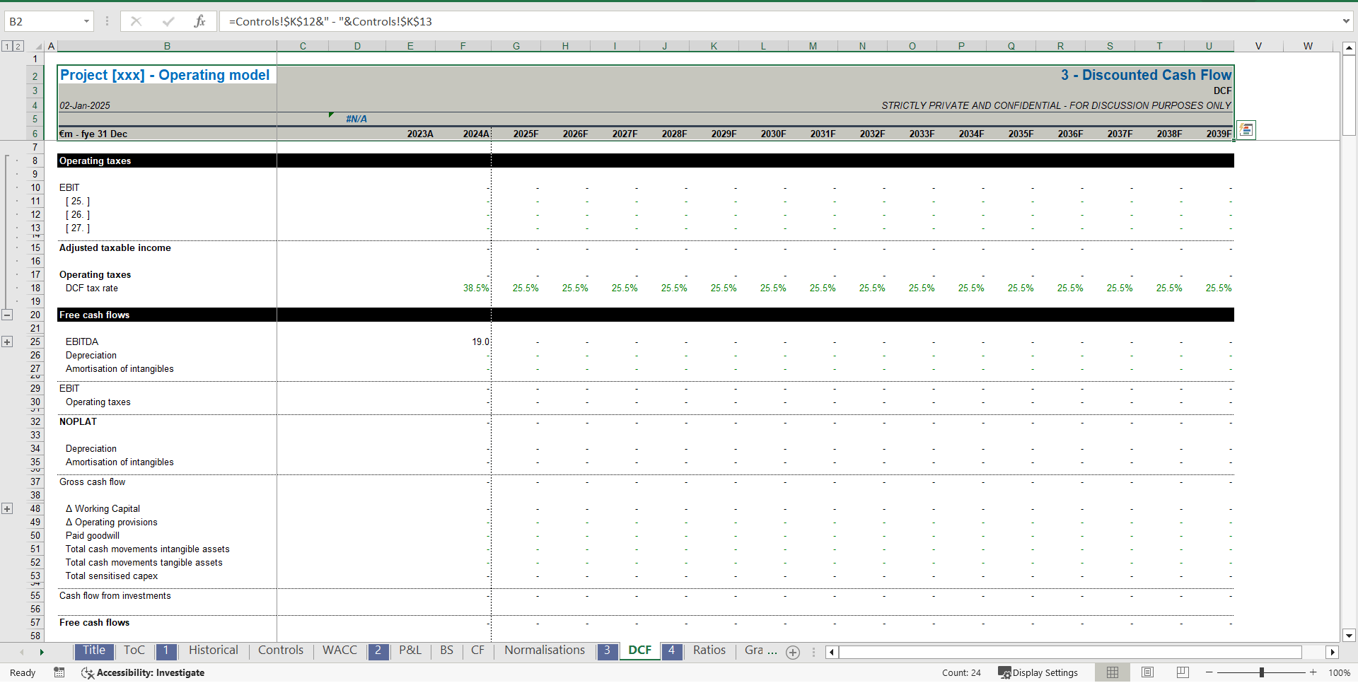This screenshot has width=1358, height=683.
Task: Click the 100% zoom level
Action: click(x=1339, y=672)
